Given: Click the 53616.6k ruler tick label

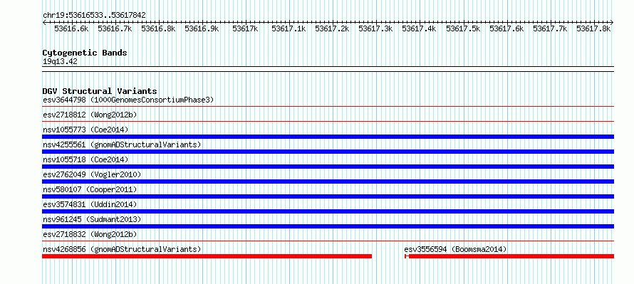Looking at the screenshot, I should click(x=71, y=28).
